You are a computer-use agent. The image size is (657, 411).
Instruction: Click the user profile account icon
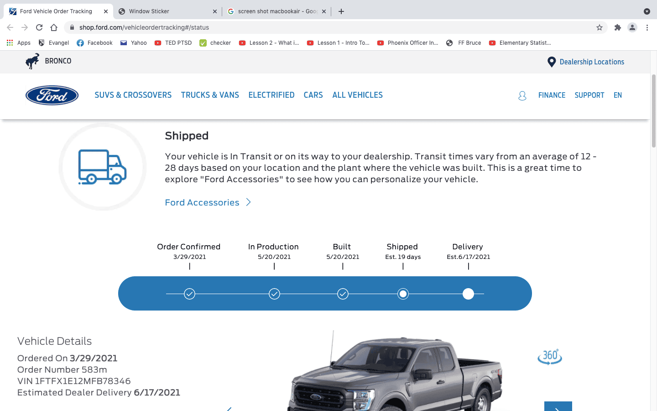[x=522, y=95]
